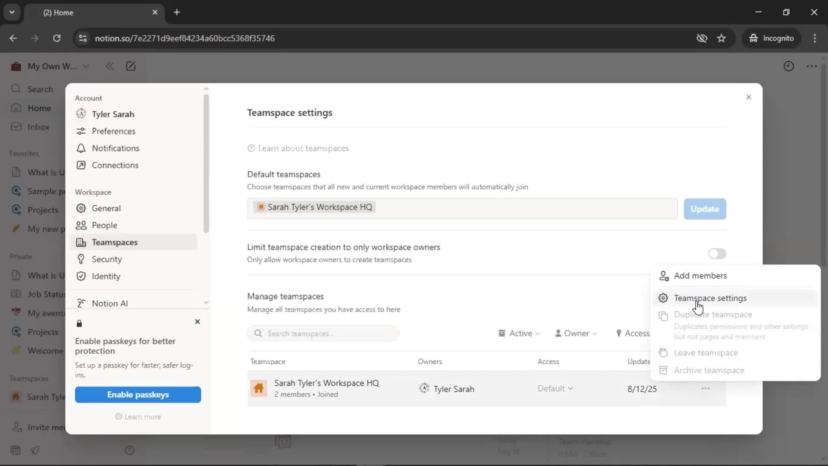Image resolution: width=828 pixels, height=466 pixels.
Task: Close the (2) Home browser tab
Action: pyautogui.click(x=155, y=13)
